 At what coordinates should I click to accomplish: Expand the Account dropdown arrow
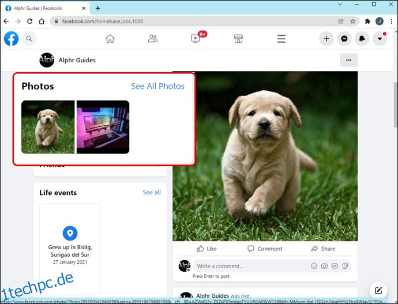coord(380,39)
